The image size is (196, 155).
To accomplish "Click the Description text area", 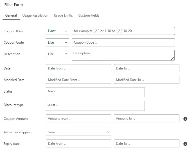I will point(123,55).
